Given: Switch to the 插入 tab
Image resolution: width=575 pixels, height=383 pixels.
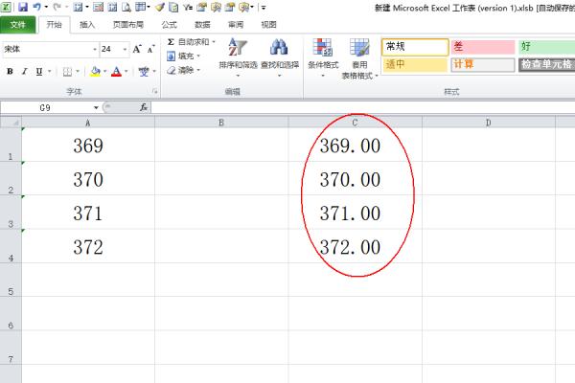Looking at the screenshot, I should 87,25.
